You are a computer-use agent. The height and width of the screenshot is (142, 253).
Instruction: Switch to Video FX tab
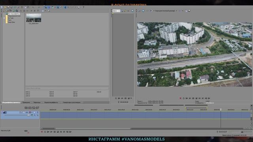click(51, 103)
